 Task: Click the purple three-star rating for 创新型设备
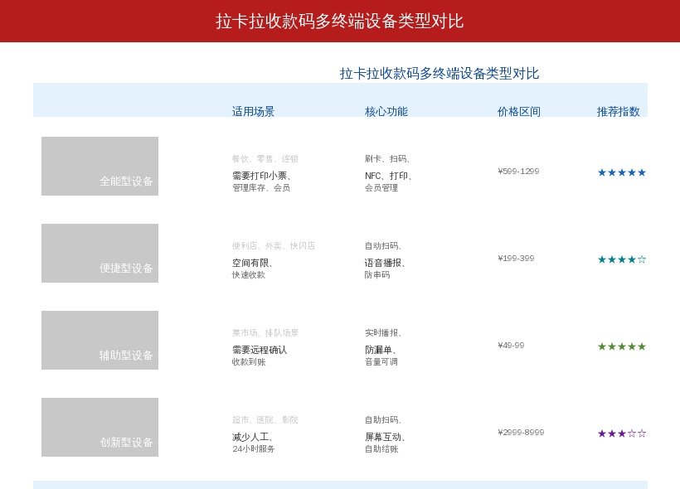click(x=621, y=433)
